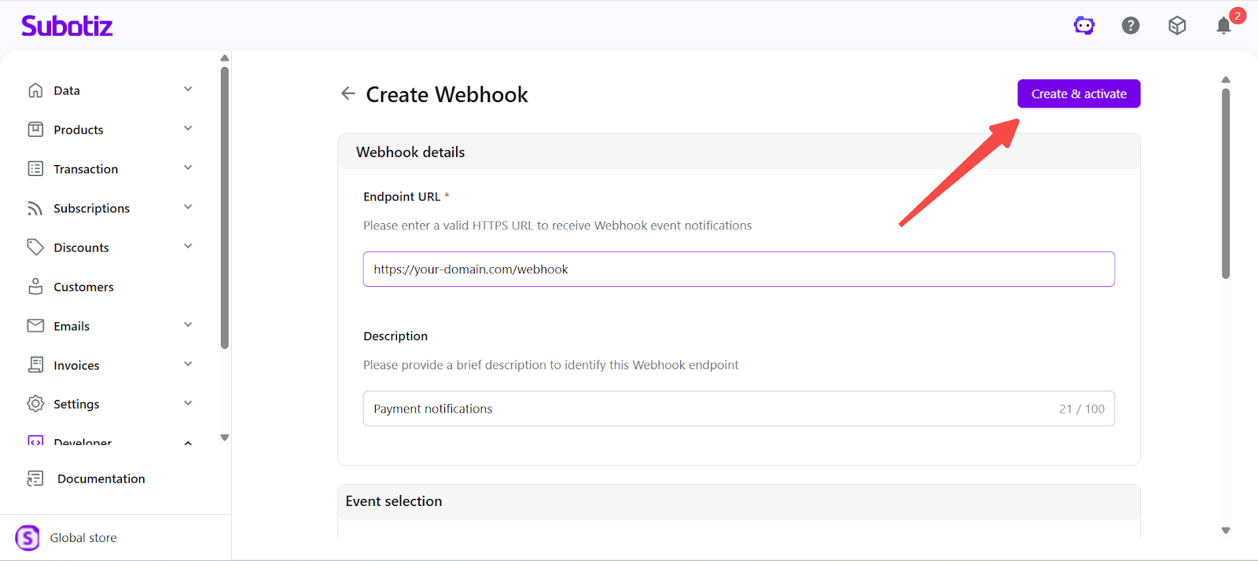This screenshot has height=561, width=1258.
Task: Expand the Data menu chevron
Action: click(x=188, y=90)
